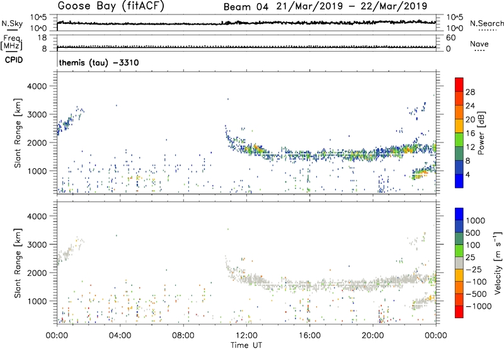Click the "Time UT" axis label

[x=246, y=345]
